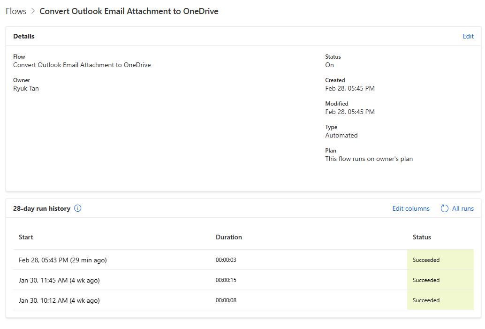Screen dimensions: 485x329
Task: Click the owner name Ryuk Tan
Action: pos(26,89)
